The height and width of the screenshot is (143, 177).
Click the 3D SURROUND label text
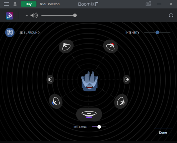pyautogui.click(x=29, y=33)
